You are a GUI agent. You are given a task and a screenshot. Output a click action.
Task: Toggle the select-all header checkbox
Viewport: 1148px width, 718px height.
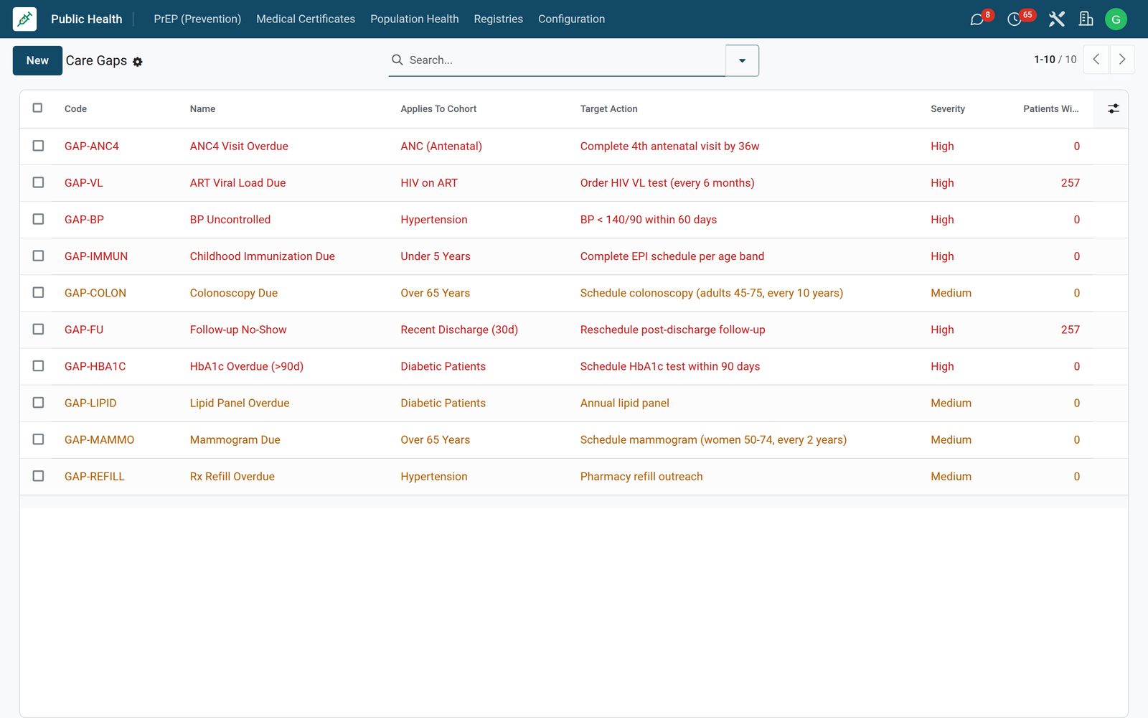tap(37, 108)
